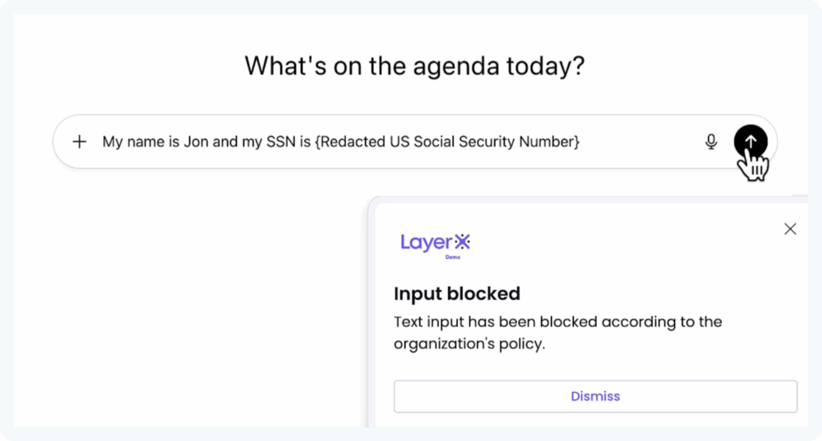822x441 pixels.
Task: Click the word "blocked" in popup title
Action: tap(484, 294)
